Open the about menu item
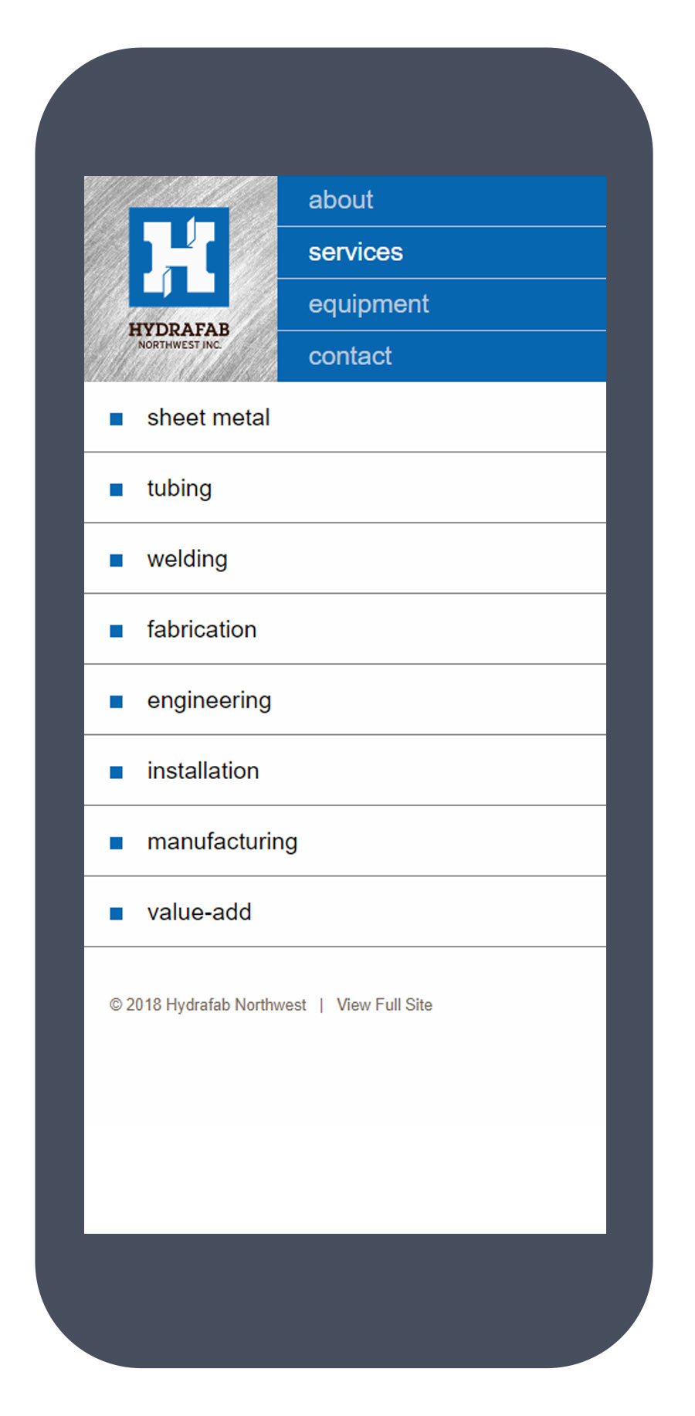The height and width of the screenshot is (1416, 695). tap(442, 201)
